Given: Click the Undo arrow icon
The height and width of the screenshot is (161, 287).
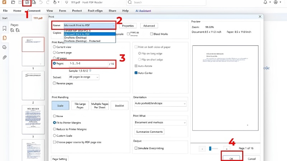Looking at the screenshot, I should click(x=41, y=3).
